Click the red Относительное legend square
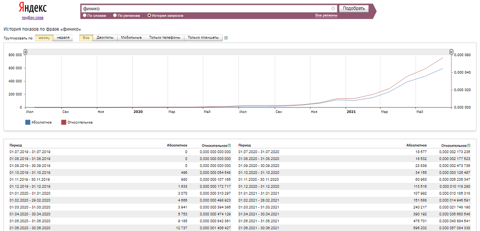Screen dimensions: 480x231 point(63,122)
